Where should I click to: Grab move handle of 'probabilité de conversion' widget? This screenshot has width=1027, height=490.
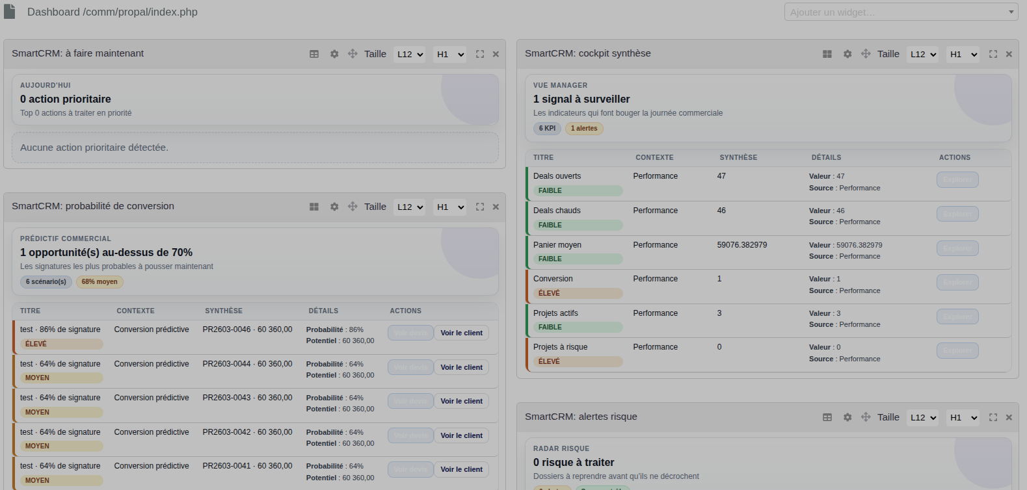(x=353, y=207)
